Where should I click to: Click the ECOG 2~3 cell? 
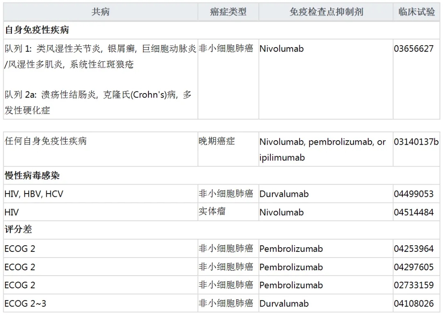[x=25, y=304]
